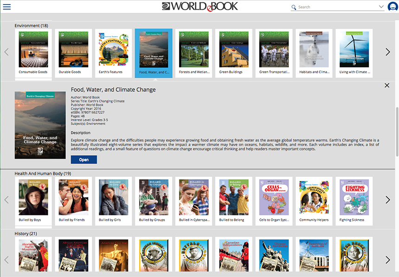Image resolution: width=399 pixels, height=277 pixels.
Task: Click the eISBN: 9780716627227 line
Action: pyautogui.click(x=88, y=112)
